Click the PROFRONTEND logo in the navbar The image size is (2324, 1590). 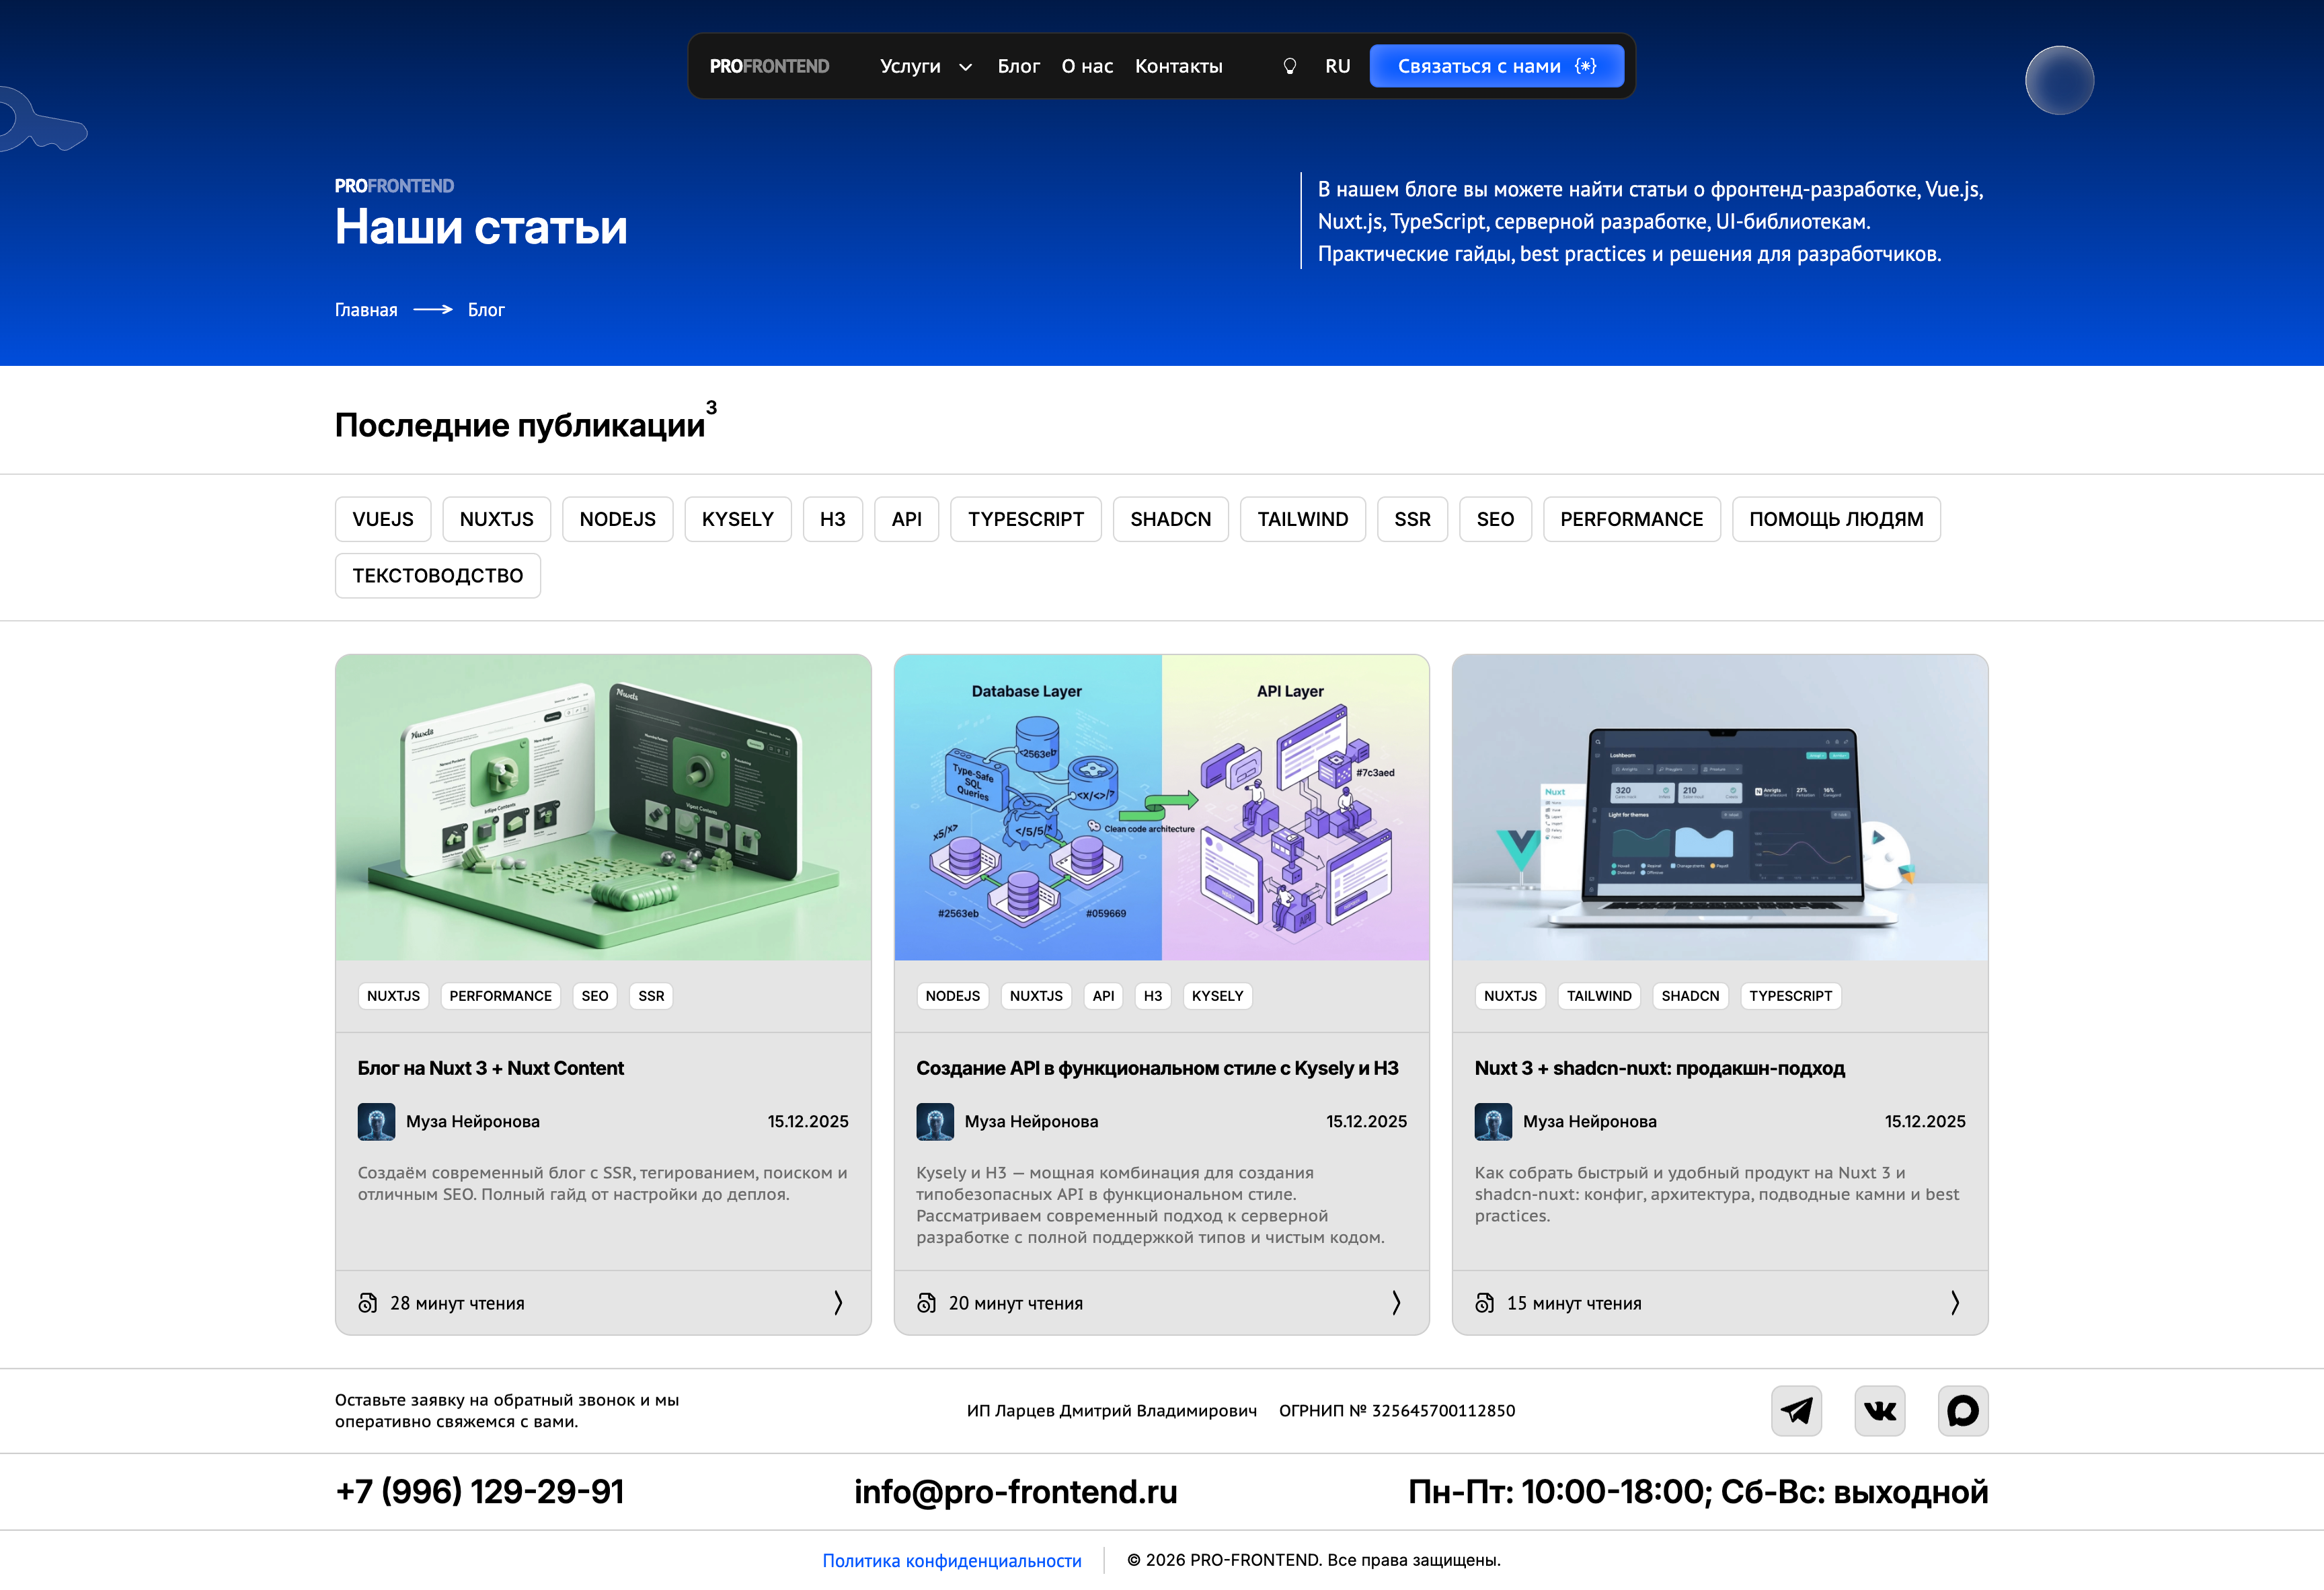pos(769,66)
